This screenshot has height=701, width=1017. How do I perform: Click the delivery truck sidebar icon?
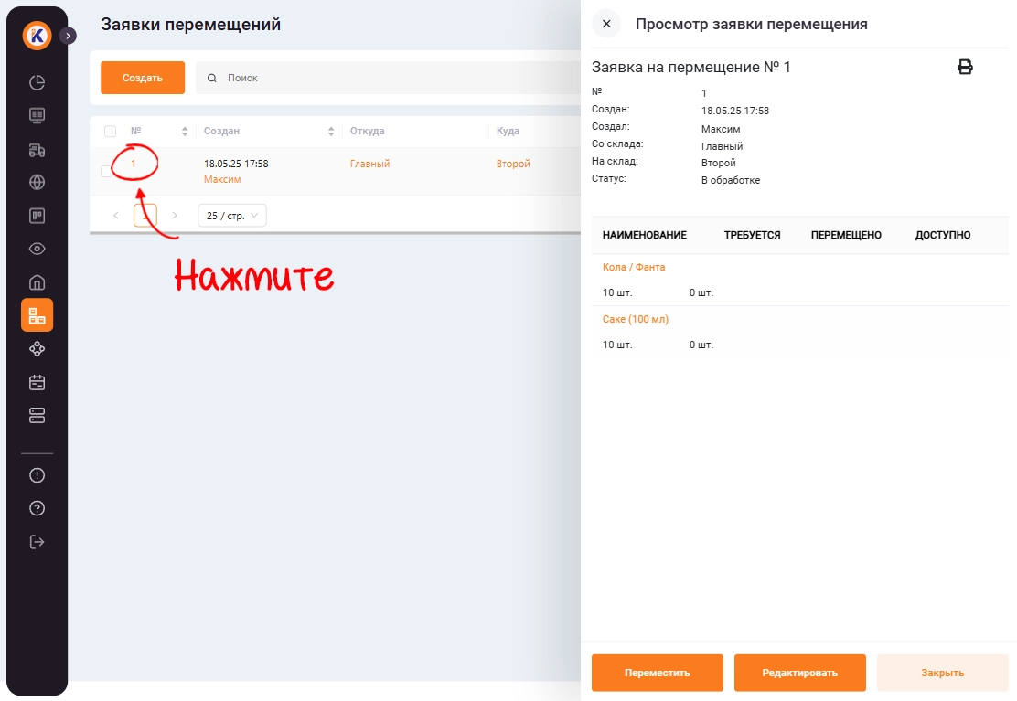click(37, 149)
